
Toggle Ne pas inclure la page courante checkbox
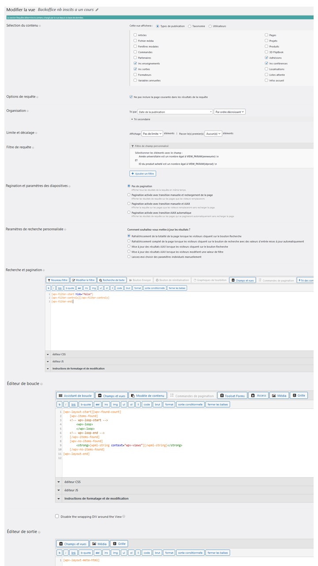pos(131,97)
